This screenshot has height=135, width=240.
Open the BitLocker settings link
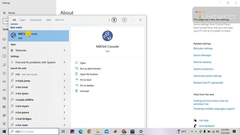[x=203, y=48]
